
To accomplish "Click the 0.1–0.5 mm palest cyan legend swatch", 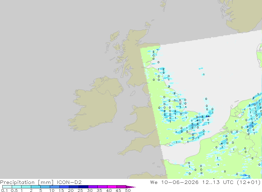I will coord(7,187).
